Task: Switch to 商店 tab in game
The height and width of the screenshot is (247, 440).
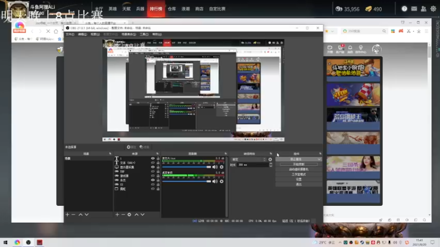Action: point(199,9)
